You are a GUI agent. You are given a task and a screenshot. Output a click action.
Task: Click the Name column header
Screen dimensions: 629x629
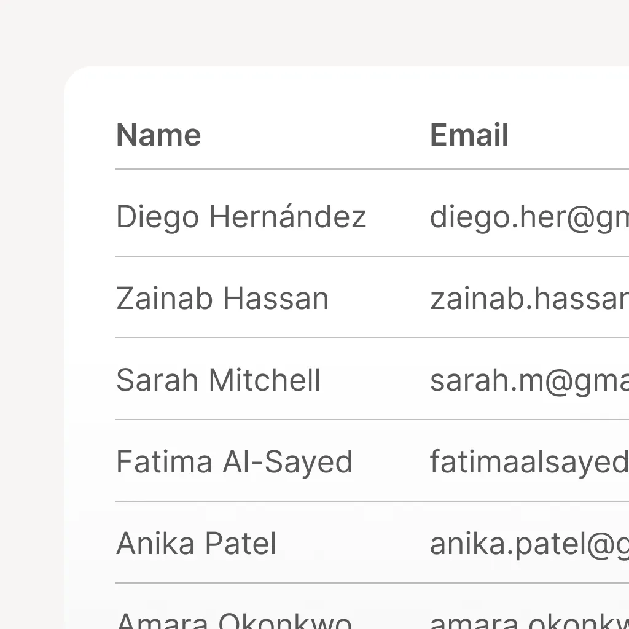point(158,135)
